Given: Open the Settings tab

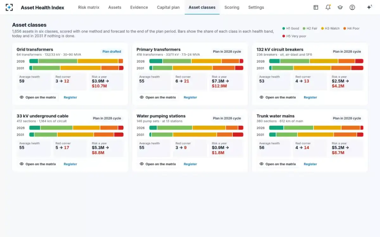Looking at the screenshot, I should (x=256, y=7).
